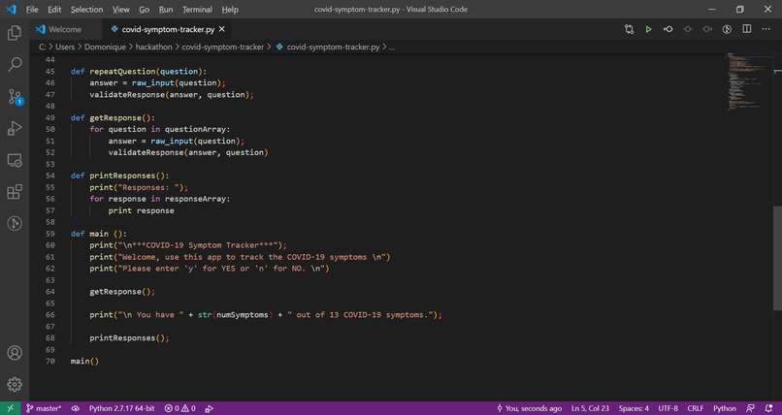Change indentation via Spaces: 4
This screenshot has width=782, height=415.
(634, 408)
